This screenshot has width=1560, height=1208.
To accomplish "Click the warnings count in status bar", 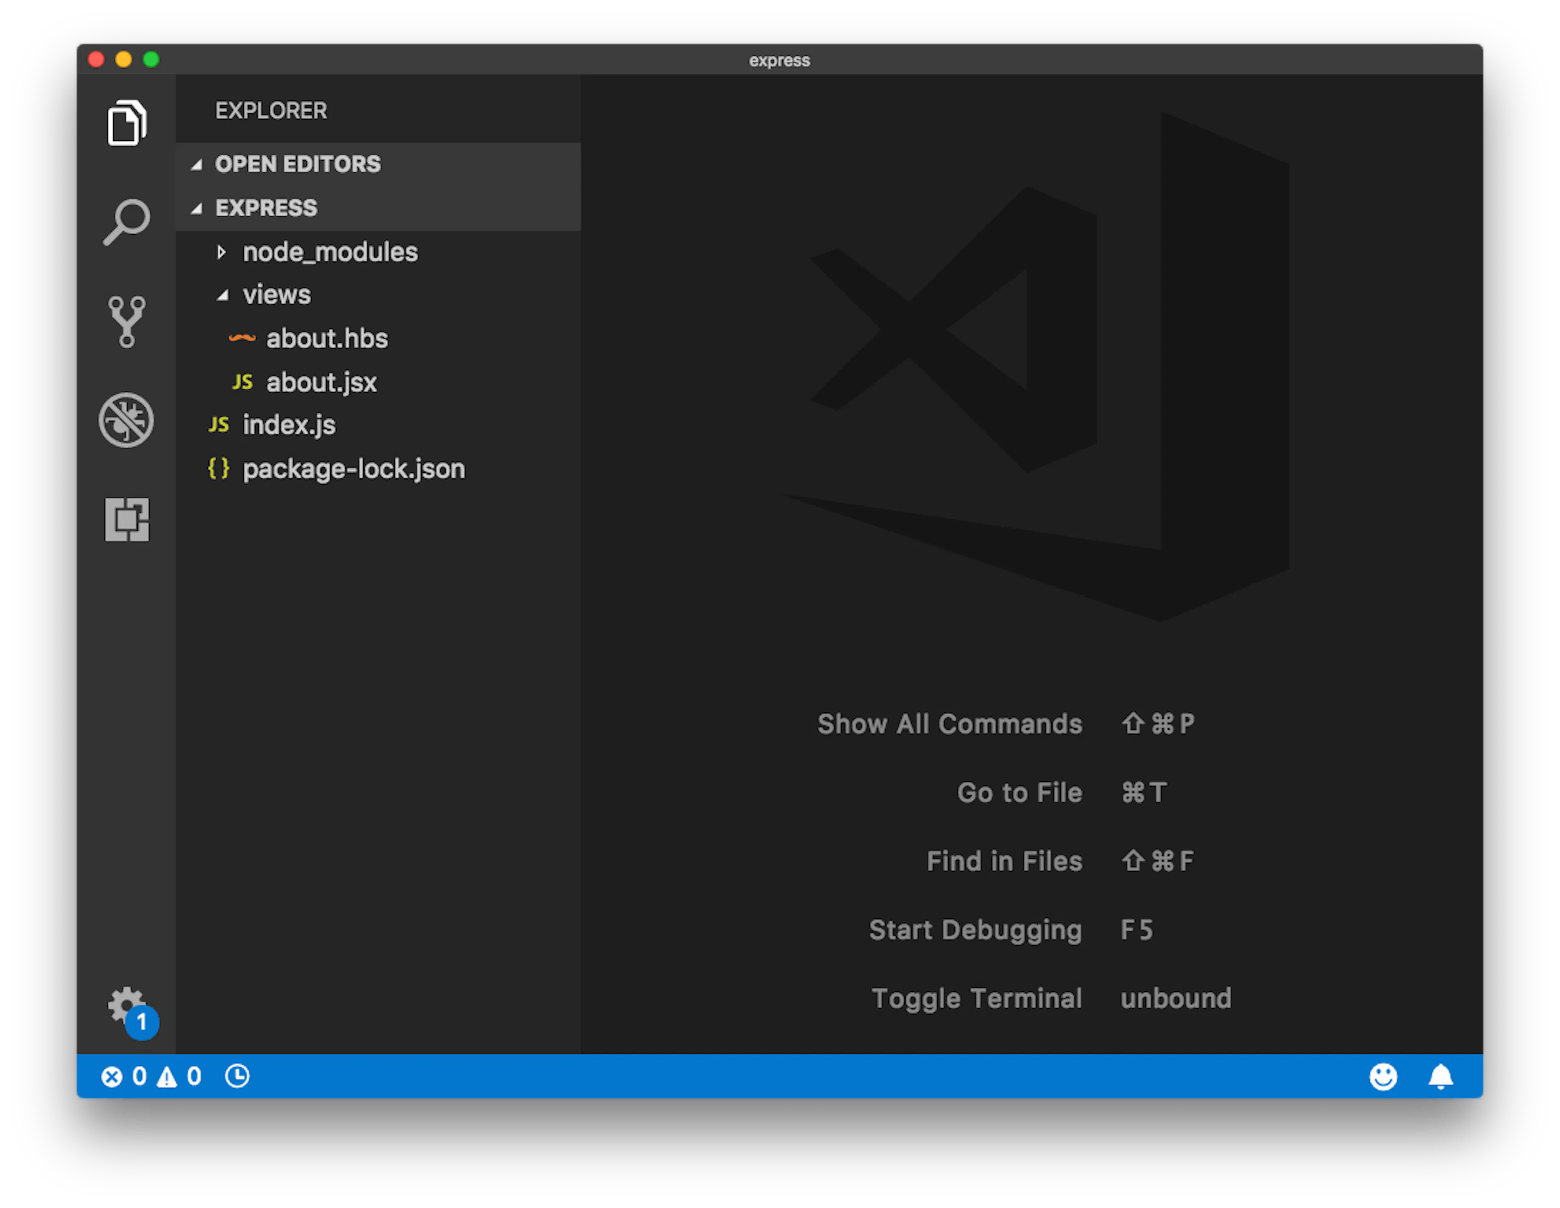I will point(179,1076).
